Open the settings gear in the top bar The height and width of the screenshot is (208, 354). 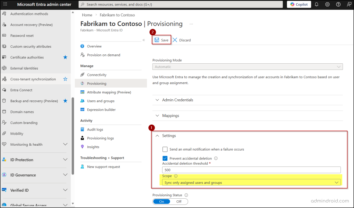pyautogui.click(x=327, y=4)
